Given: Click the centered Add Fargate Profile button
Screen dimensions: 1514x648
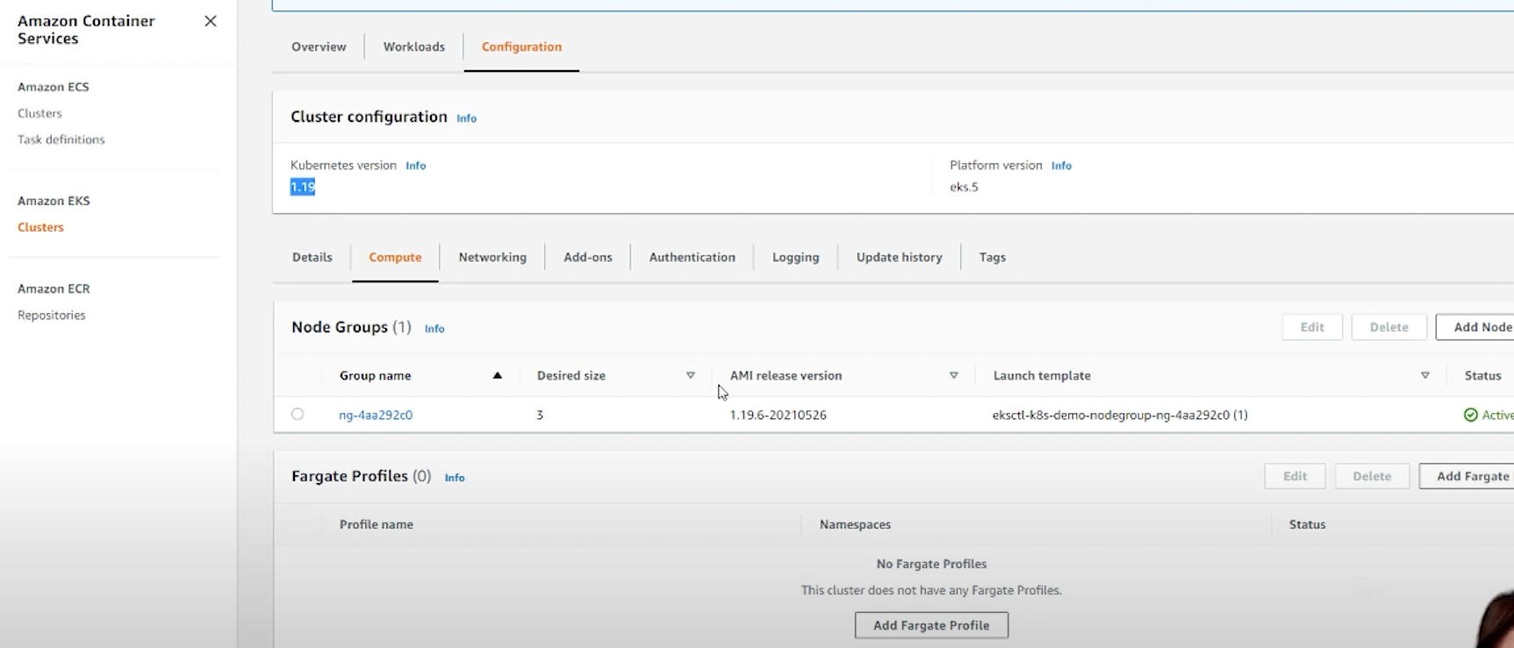Looking at the screenshot, I should click(931, 625).
